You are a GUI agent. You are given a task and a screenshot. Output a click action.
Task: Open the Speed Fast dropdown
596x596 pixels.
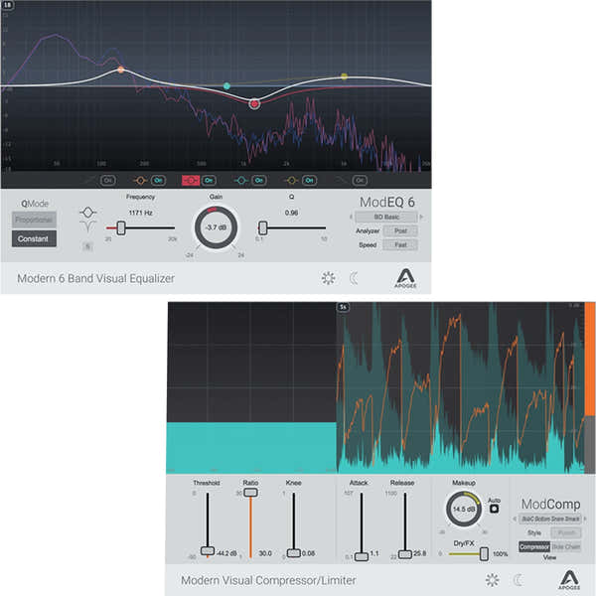(400, 244)
